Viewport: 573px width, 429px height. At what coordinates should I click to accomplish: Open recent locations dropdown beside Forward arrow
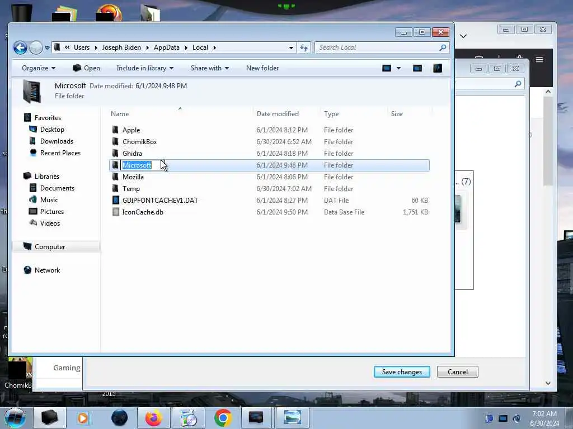point(47,48)
